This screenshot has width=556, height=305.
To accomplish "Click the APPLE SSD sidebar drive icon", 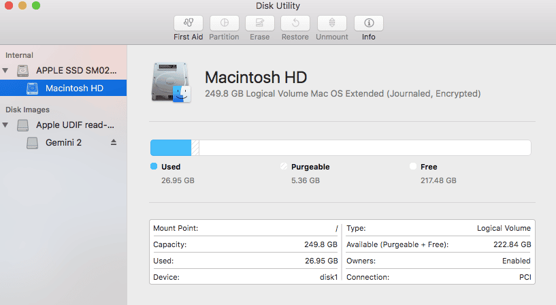I will point(22,71).
